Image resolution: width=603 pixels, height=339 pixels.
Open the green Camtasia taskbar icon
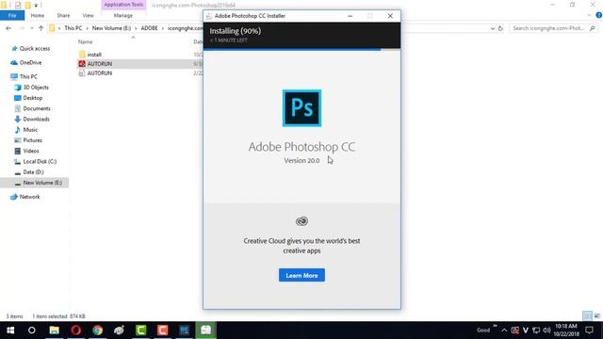point(141,331)
